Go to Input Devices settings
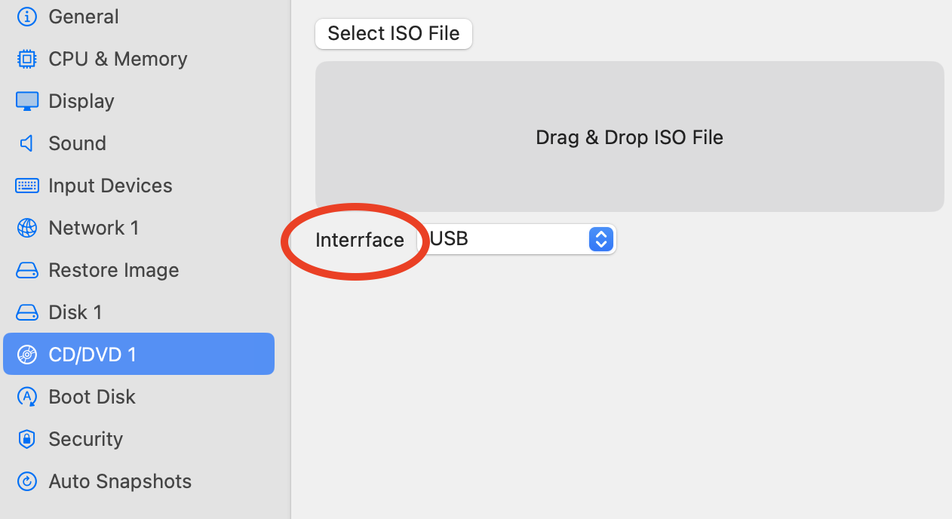Screen dimensions: 952x519 pos(110,186)
